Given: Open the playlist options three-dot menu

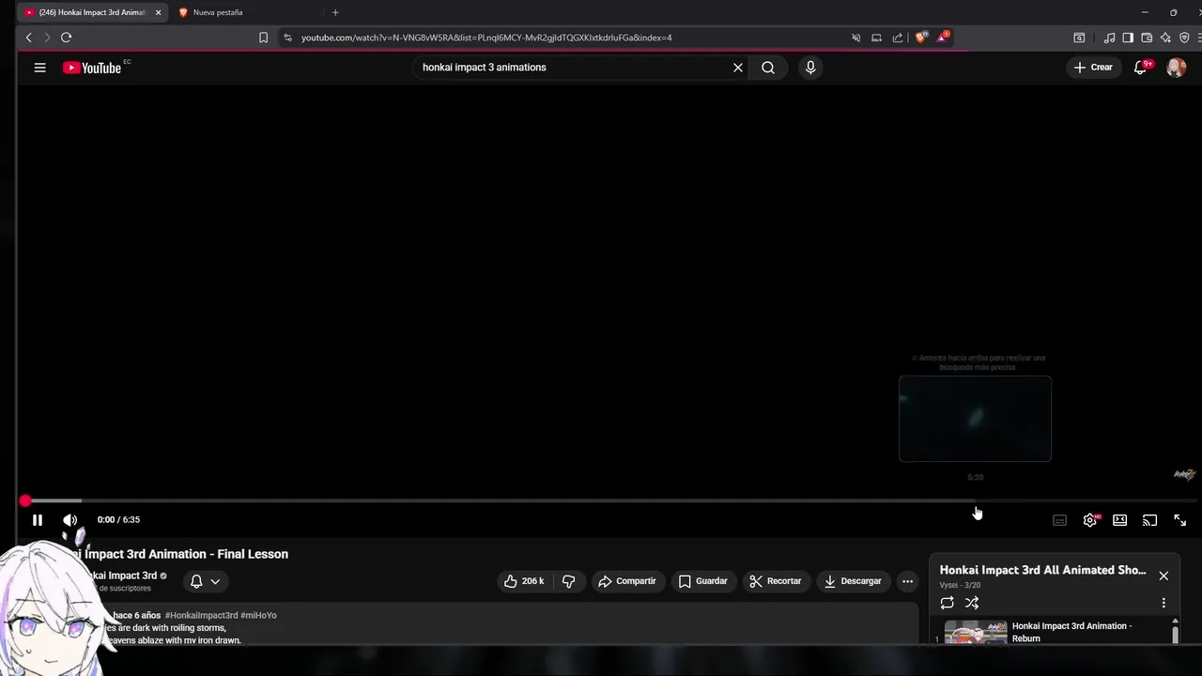Looking at the screenshot, I should tap(1163, 603).
